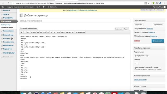
Task: Click the Yandex browser logo icon
Action: tap(9, 3)
